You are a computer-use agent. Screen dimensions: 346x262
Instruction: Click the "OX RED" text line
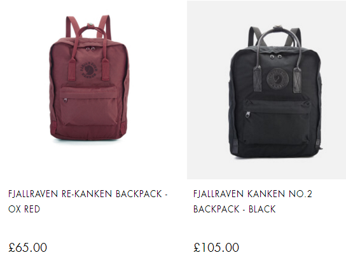pyautogui.click(x=24, y=209)
